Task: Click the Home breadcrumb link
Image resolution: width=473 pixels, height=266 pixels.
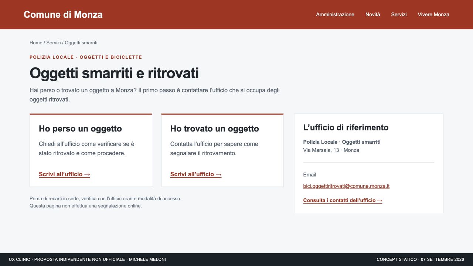Action: 36,43
